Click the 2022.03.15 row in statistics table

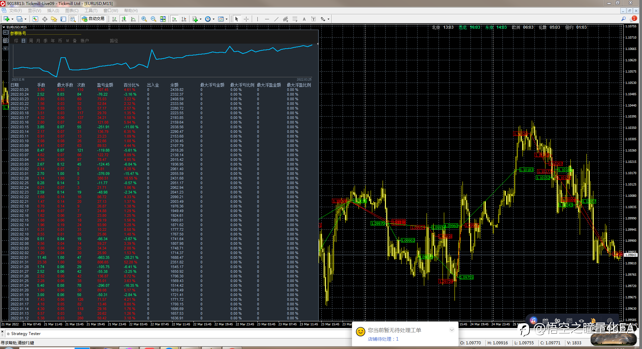point(19,127)
